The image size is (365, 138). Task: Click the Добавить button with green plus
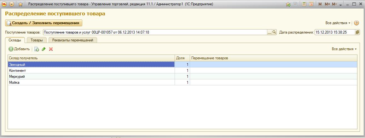(x=19, y=49)
